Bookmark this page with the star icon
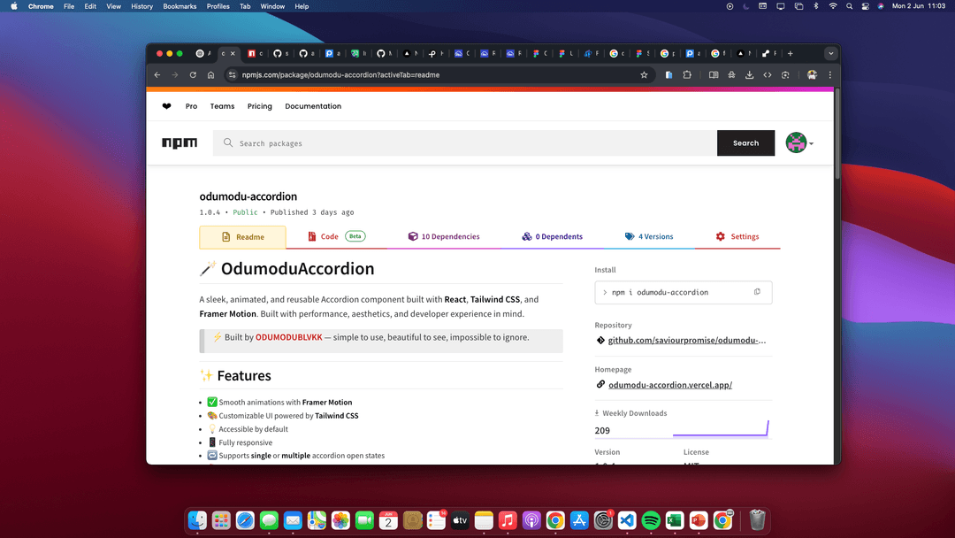 point(644,75)
